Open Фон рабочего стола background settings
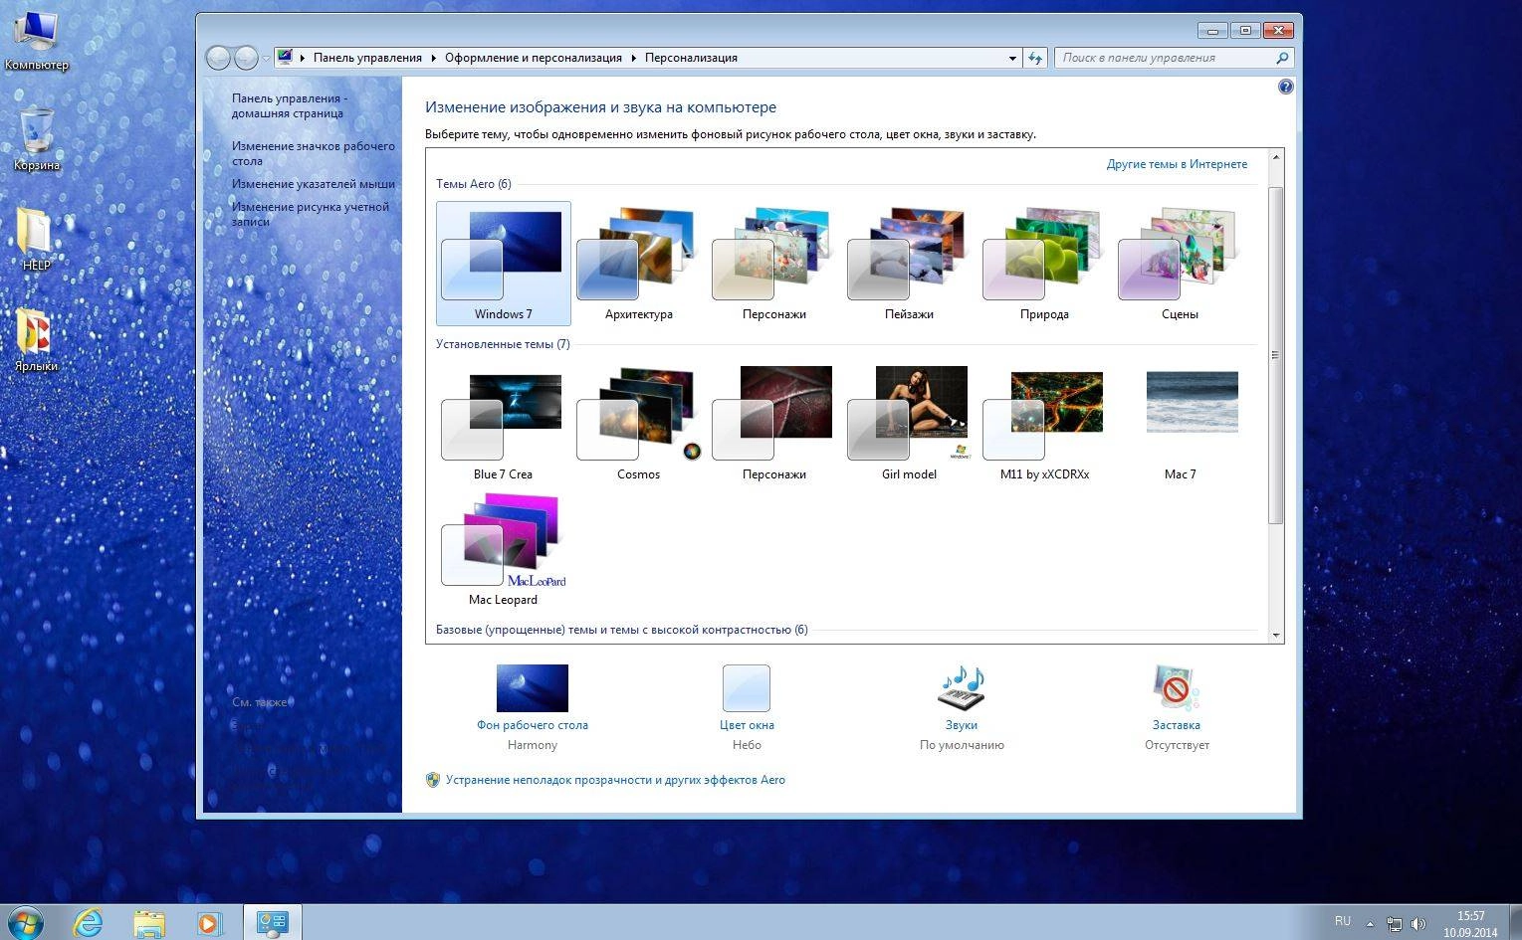Image resolution: width=1522 pixels, height=940 pixels. coord(533,706)
